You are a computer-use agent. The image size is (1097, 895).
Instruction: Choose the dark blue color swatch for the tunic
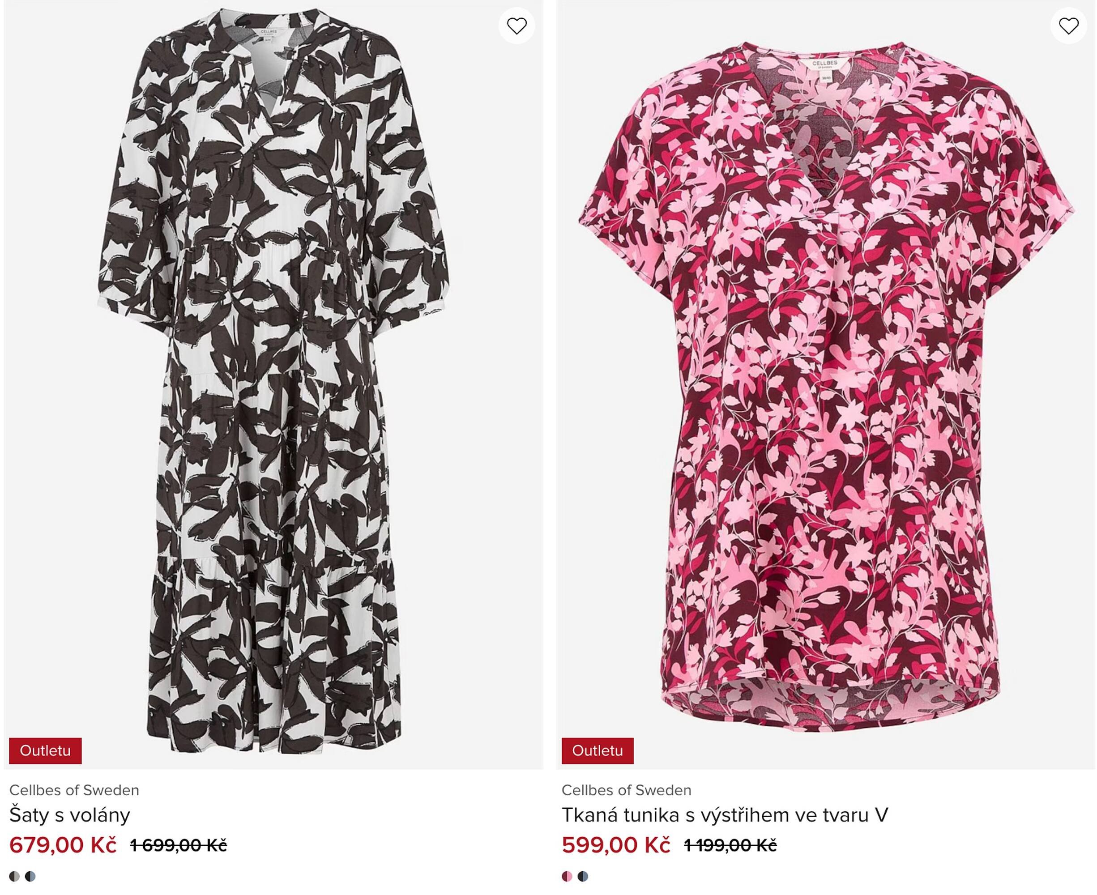click(583, 877)
